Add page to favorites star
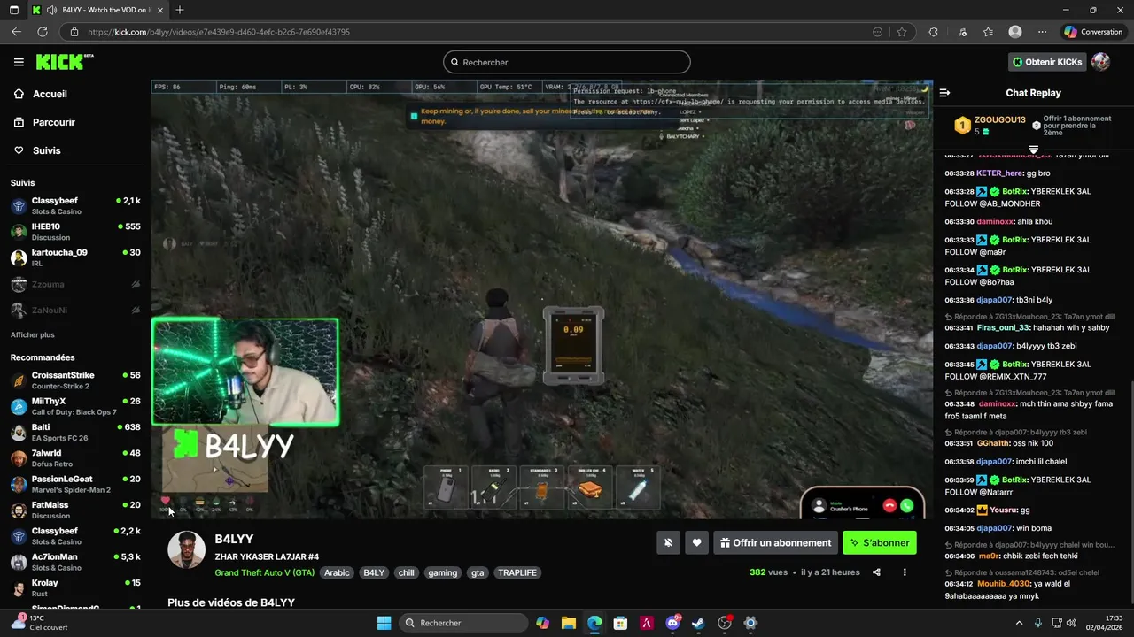1134x637 pixels. pyautogui.click(x=902, y=32)
